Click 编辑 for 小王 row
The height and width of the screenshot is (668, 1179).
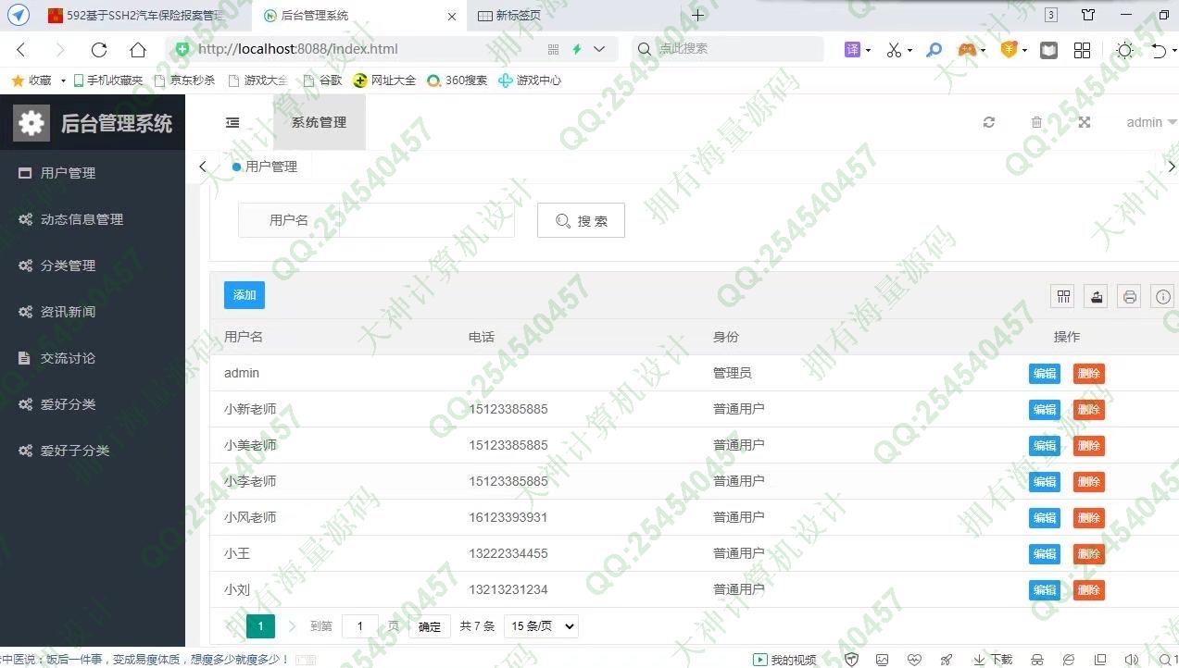click(1045, 554)
